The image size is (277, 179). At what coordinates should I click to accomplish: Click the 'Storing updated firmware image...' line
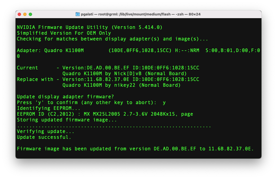pos(67,120)
